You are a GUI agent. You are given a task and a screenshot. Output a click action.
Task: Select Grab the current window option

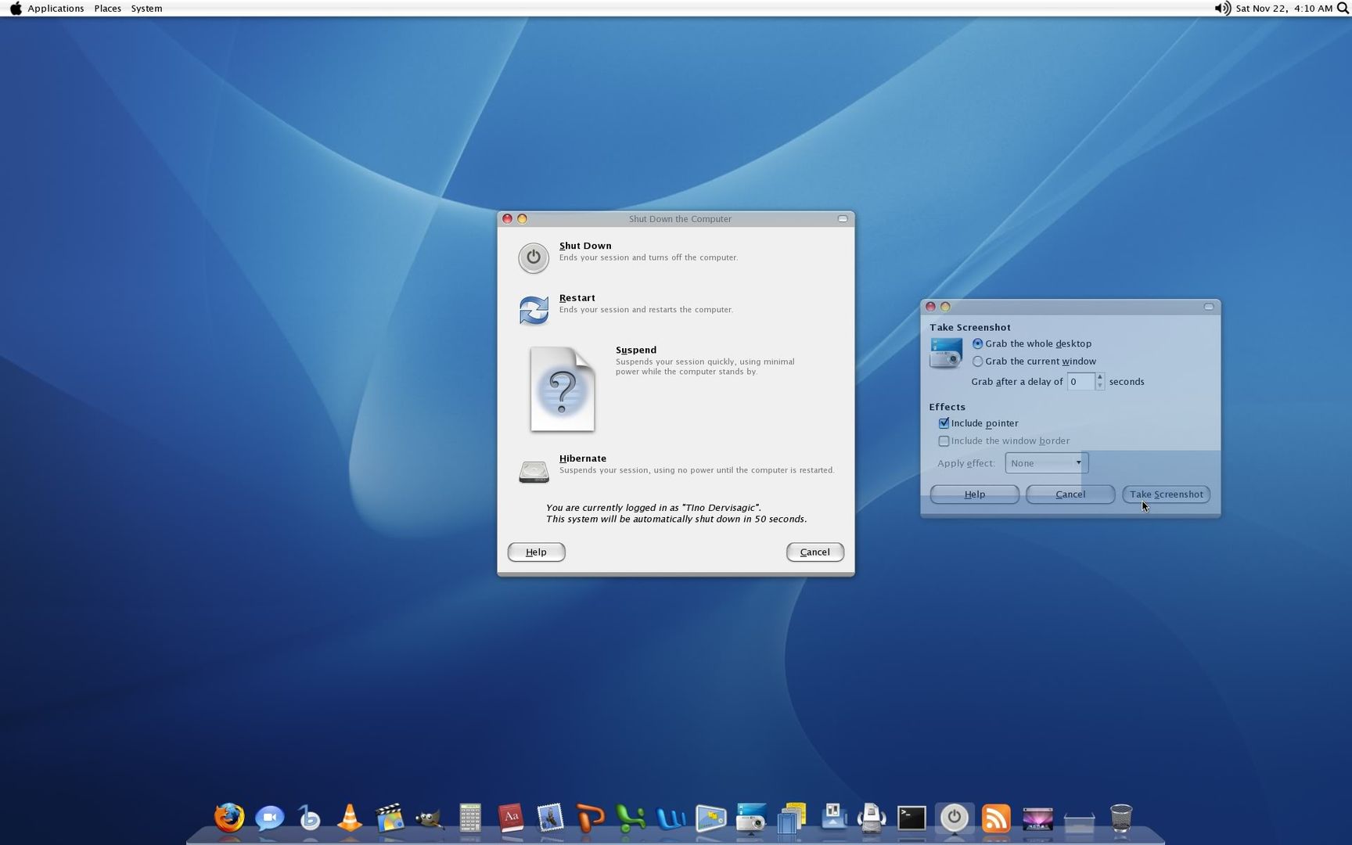pos(977,361)
